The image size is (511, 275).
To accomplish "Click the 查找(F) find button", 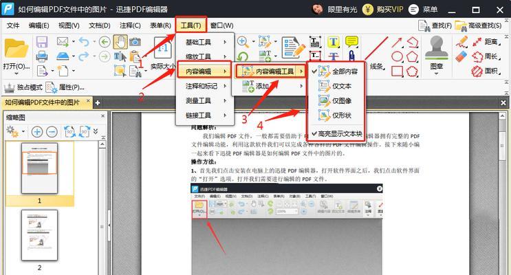I will point(435,25).
